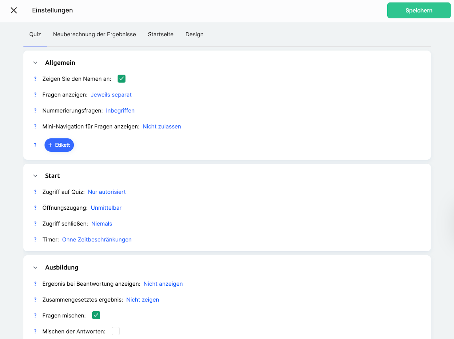Click help icon beside Zugriff auf Quiz
The height and width of the screenshot is (339, 454).
pyautogui.click(x=35, y=192)
